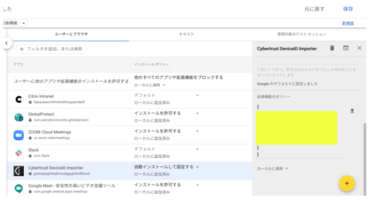Image resolution: width=369 pixels, height=200 pixels.
Task: Select the ZOOM Cloud Meetings app name
Action: pos(50,132)
